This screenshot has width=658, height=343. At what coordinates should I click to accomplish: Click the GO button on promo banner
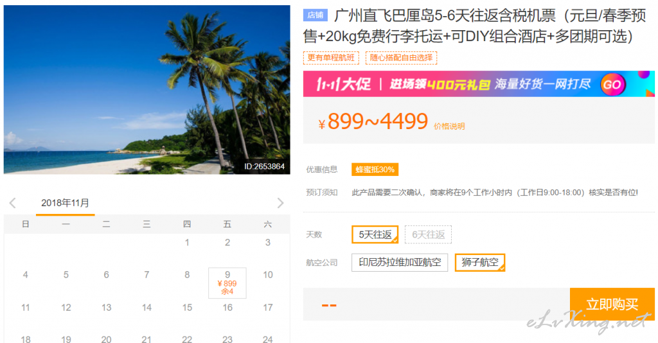(612, 84)
